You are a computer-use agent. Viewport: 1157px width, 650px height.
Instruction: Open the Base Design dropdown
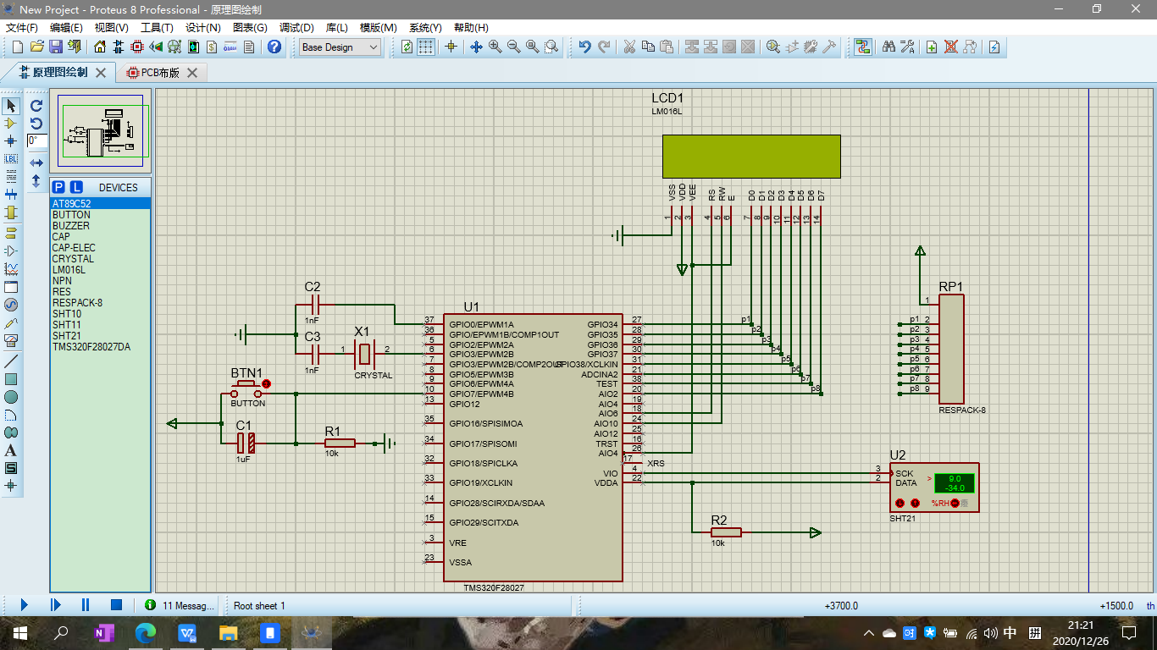340,47
